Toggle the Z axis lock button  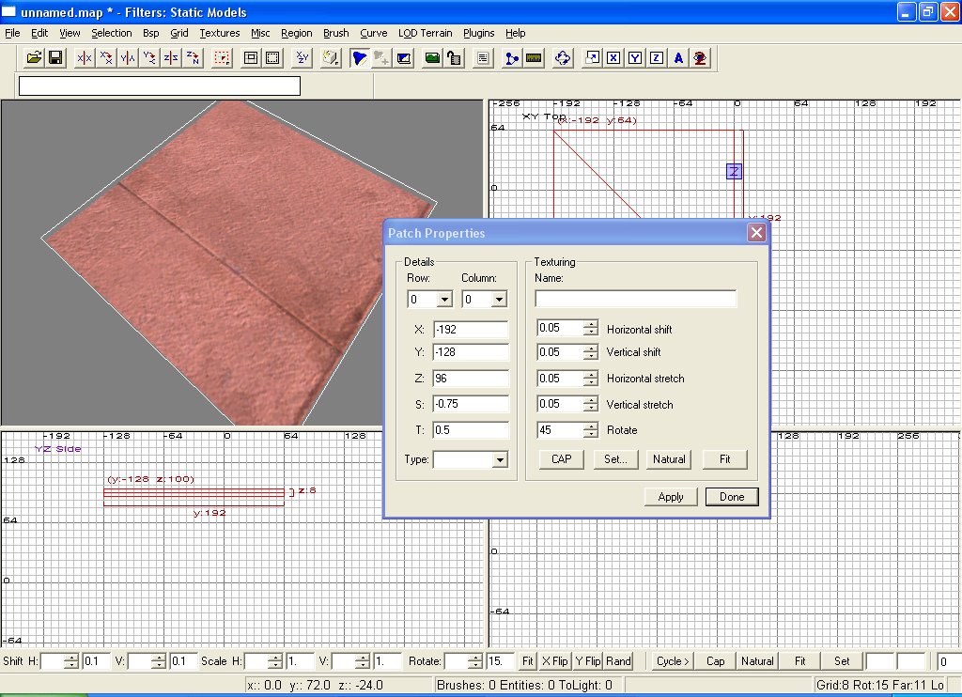pyautogui.click(x=657, y=58)
